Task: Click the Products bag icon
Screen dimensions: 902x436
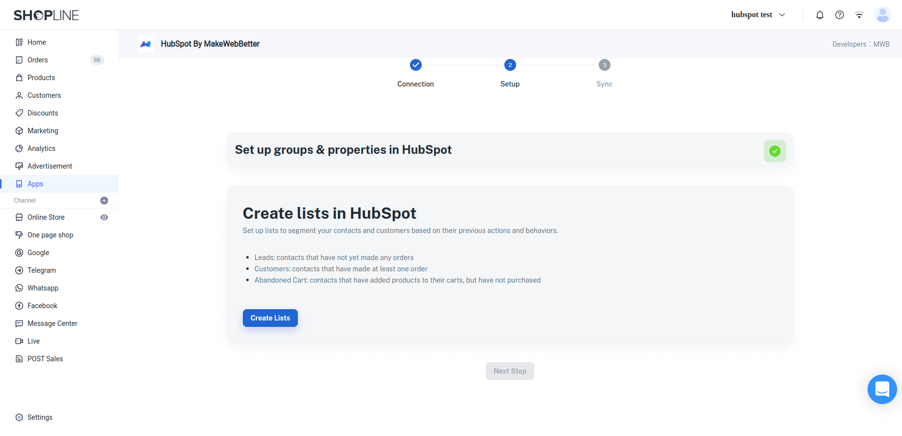Action: pyautogui.click(x=19, y=78)
